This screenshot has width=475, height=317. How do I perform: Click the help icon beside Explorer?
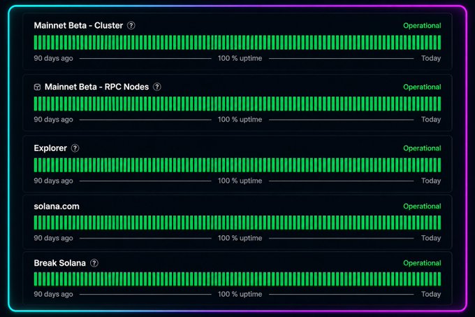pos(75,148)
